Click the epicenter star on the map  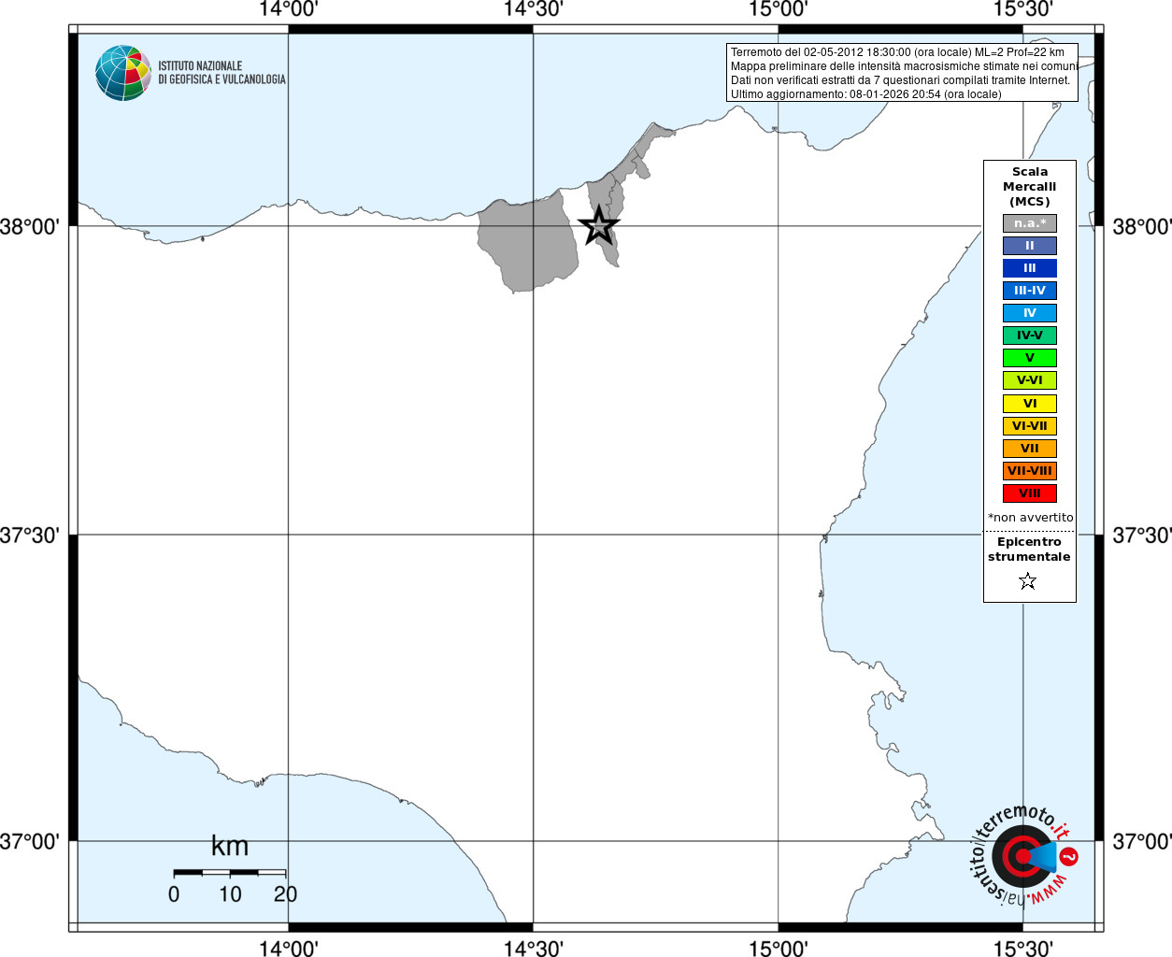click(x=598, y=226)
